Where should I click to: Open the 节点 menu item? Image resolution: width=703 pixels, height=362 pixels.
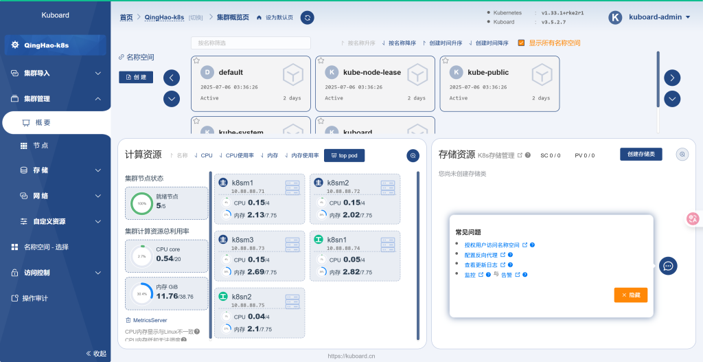41,146
